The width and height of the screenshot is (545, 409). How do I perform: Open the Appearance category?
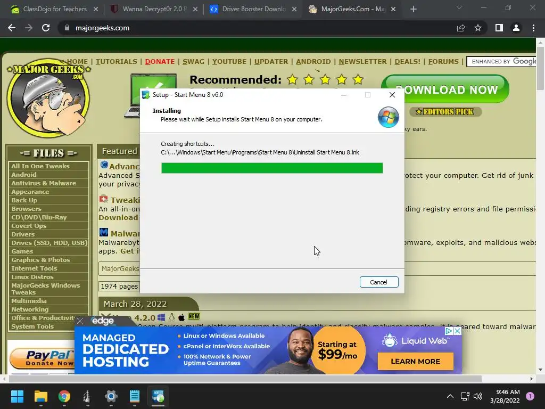30,192
